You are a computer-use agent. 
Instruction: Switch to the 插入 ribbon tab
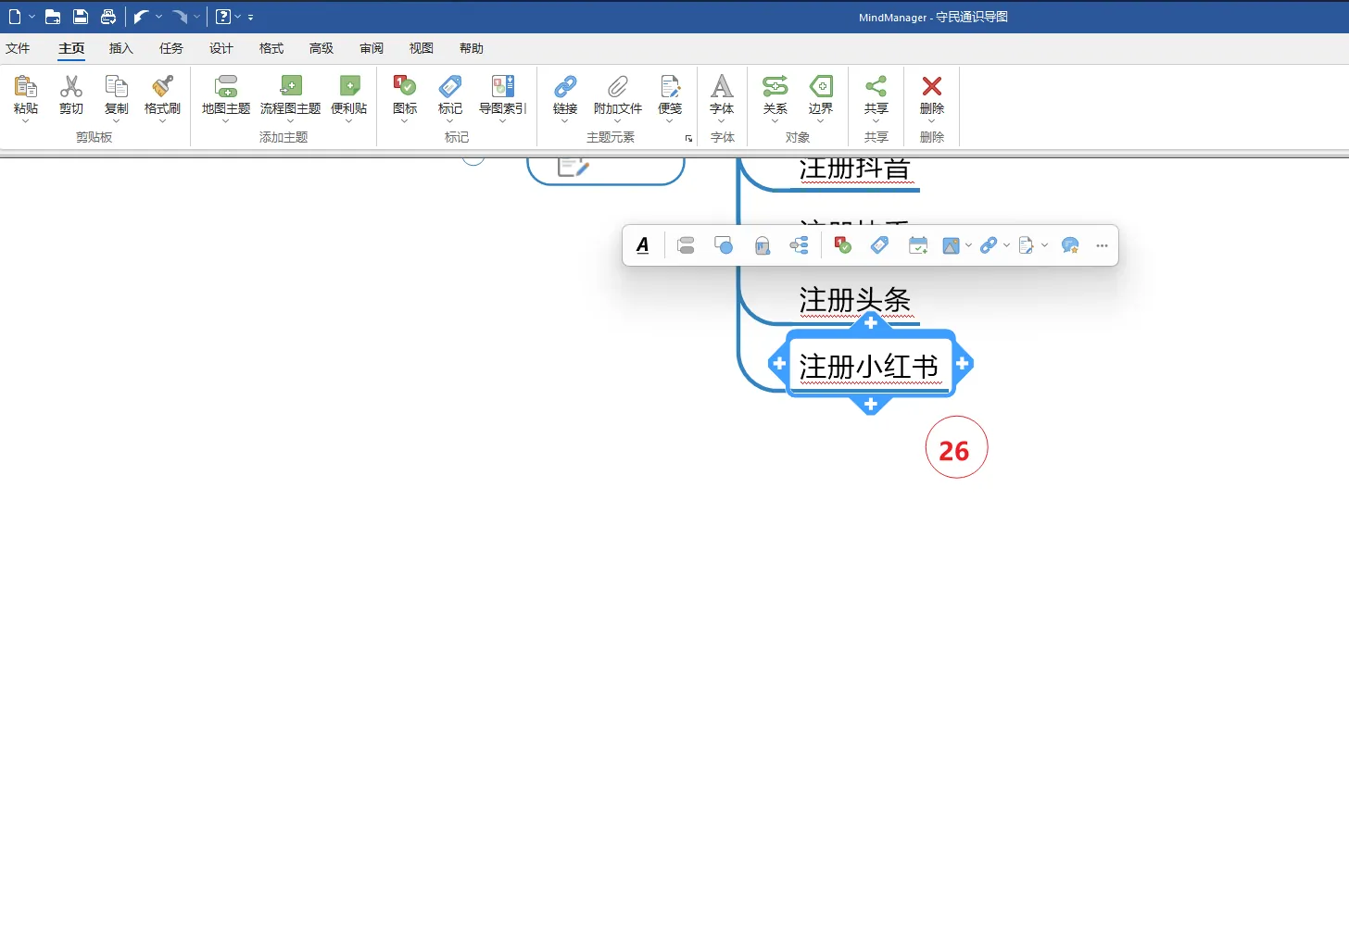(121, 48)
